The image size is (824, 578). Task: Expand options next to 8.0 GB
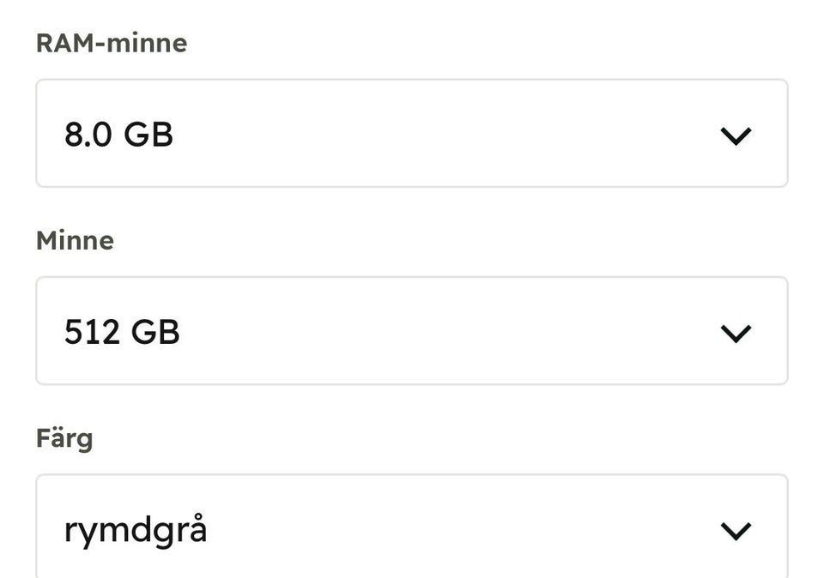pyautogui.click(x=736, y=135)
